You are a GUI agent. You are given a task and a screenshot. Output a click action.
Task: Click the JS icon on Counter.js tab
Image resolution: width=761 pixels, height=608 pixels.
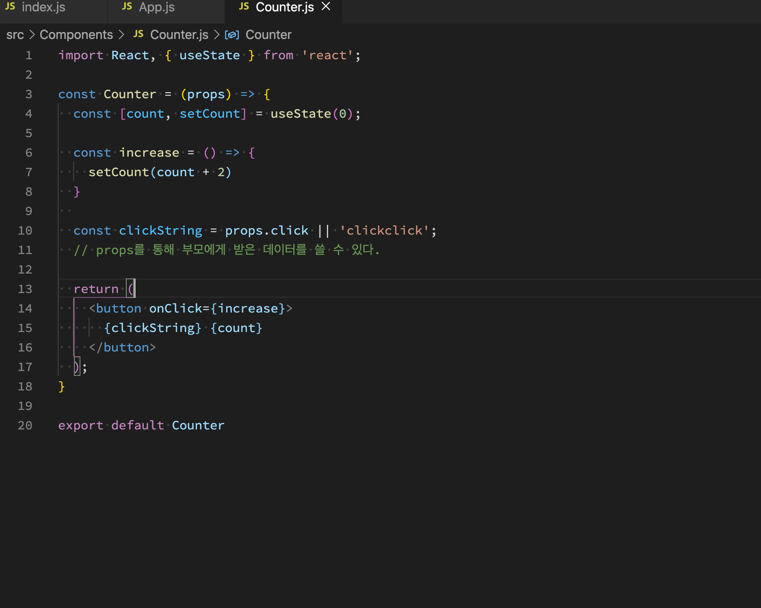[244, 6]
